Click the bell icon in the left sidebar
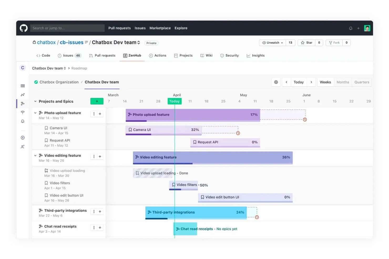The image size is (389, 259). (23, 121)
